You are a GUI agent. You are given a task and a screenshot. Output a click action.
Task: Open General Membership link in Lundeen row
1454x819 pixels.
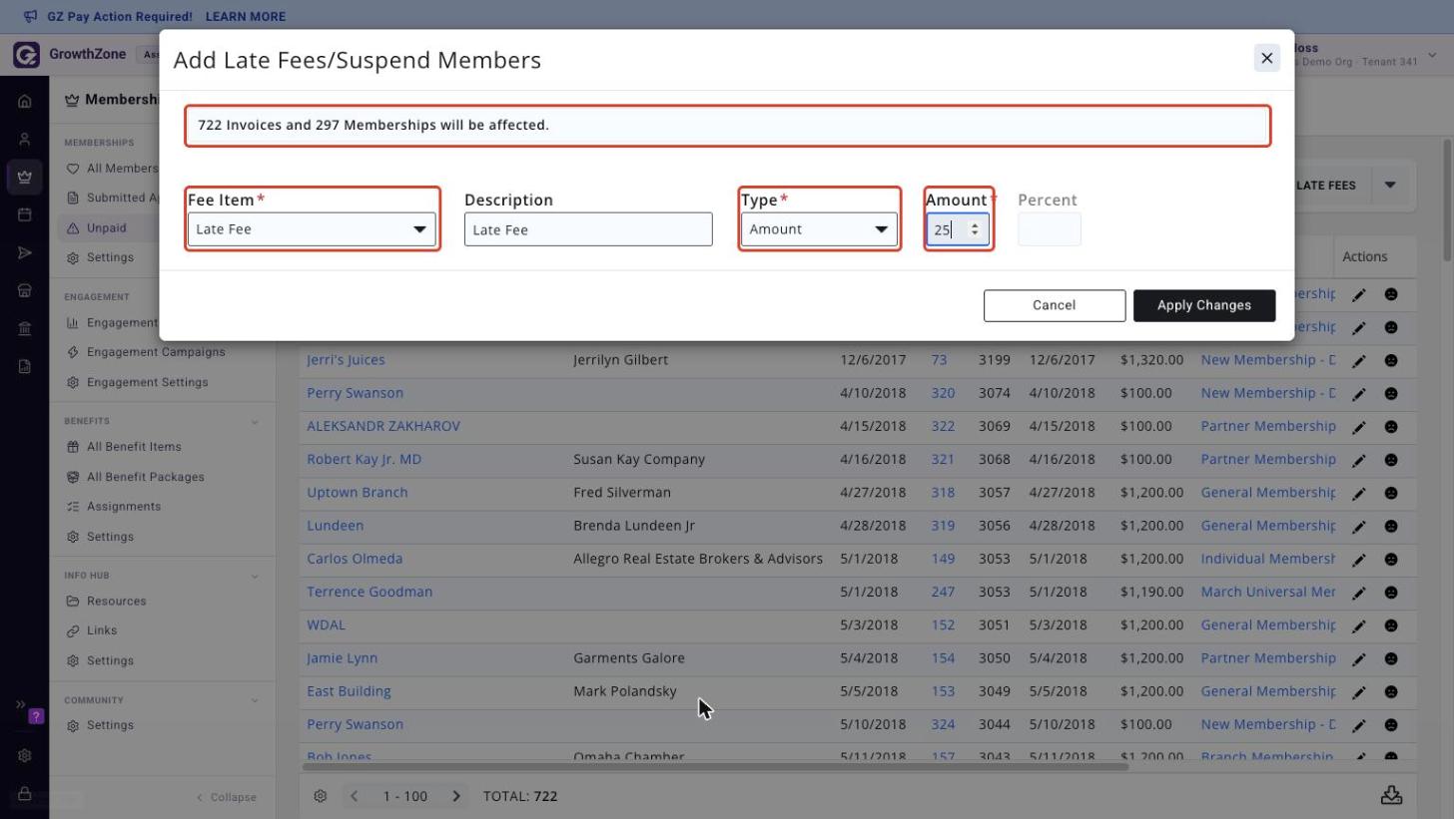point(1268,526)
